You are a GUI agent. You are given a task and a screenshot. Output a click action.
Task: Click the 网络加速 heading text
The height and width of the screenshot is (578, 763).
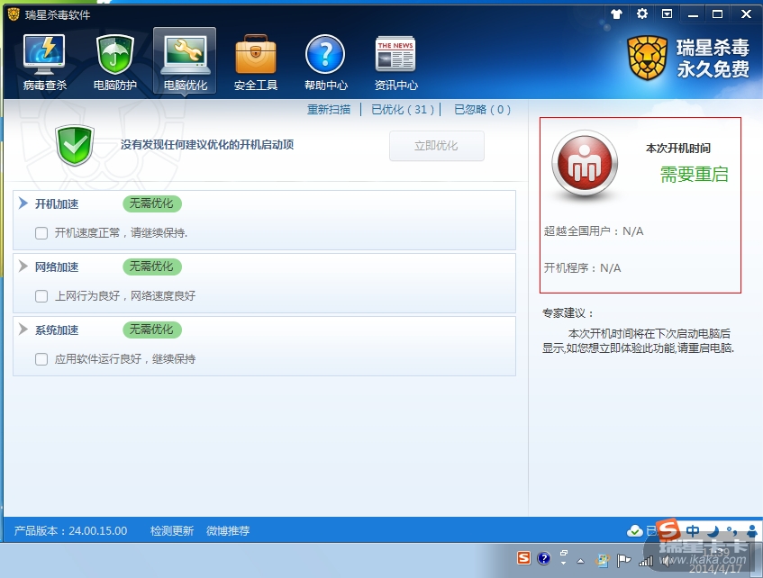click(x=57, y=267)
